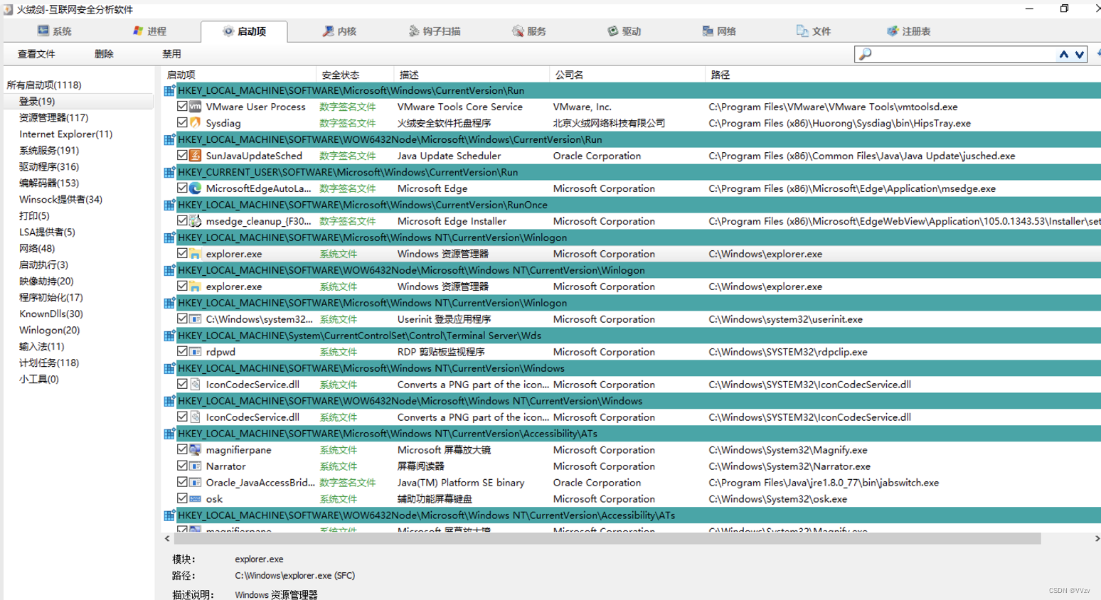The image size is (1101, 600).
Task: Select 系统服务(191) category
Action: tap(49, 151)
